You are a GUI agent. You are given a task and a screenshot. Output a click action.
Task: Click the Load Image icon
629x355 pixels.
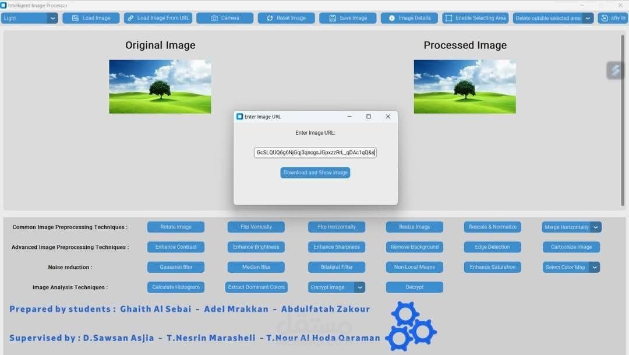pyautogui.click(x=75, y=18)
